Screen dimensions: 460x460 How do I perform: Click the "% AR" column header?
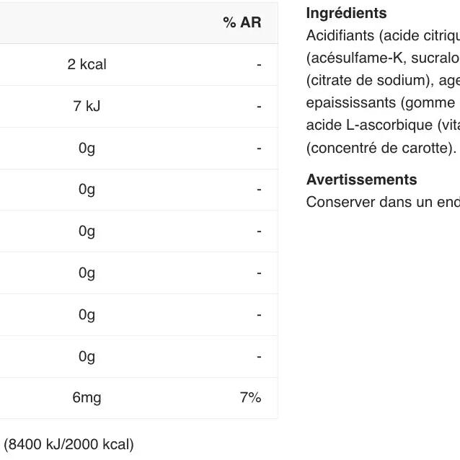(x=242, y=22)
